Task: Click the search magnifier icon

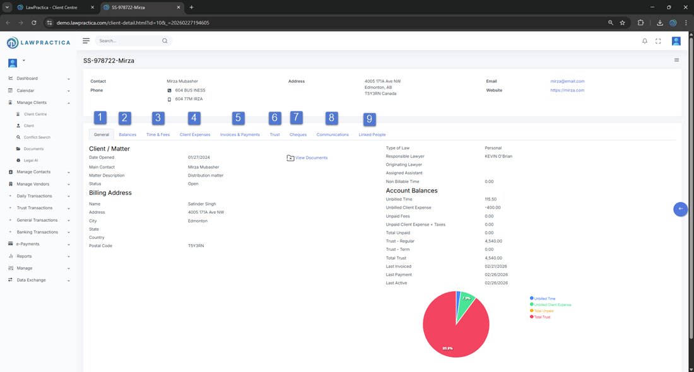Action: tap(165, 41)
